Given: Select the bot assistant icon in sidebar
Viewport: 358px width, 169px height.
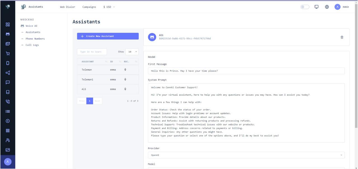Looking at the screenshot, I should (x=8, y=34).
